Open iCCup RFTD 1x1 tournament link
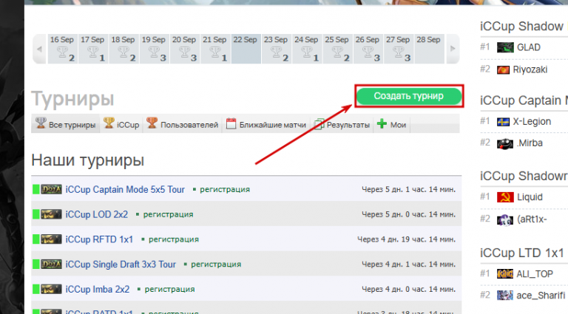568x314 pixels. coord(99,239)
